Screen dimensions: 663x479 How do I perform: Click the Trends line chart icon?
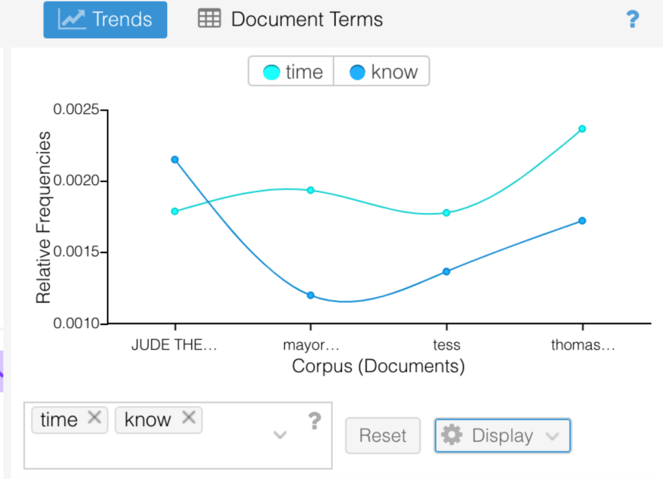pos(71,19)
